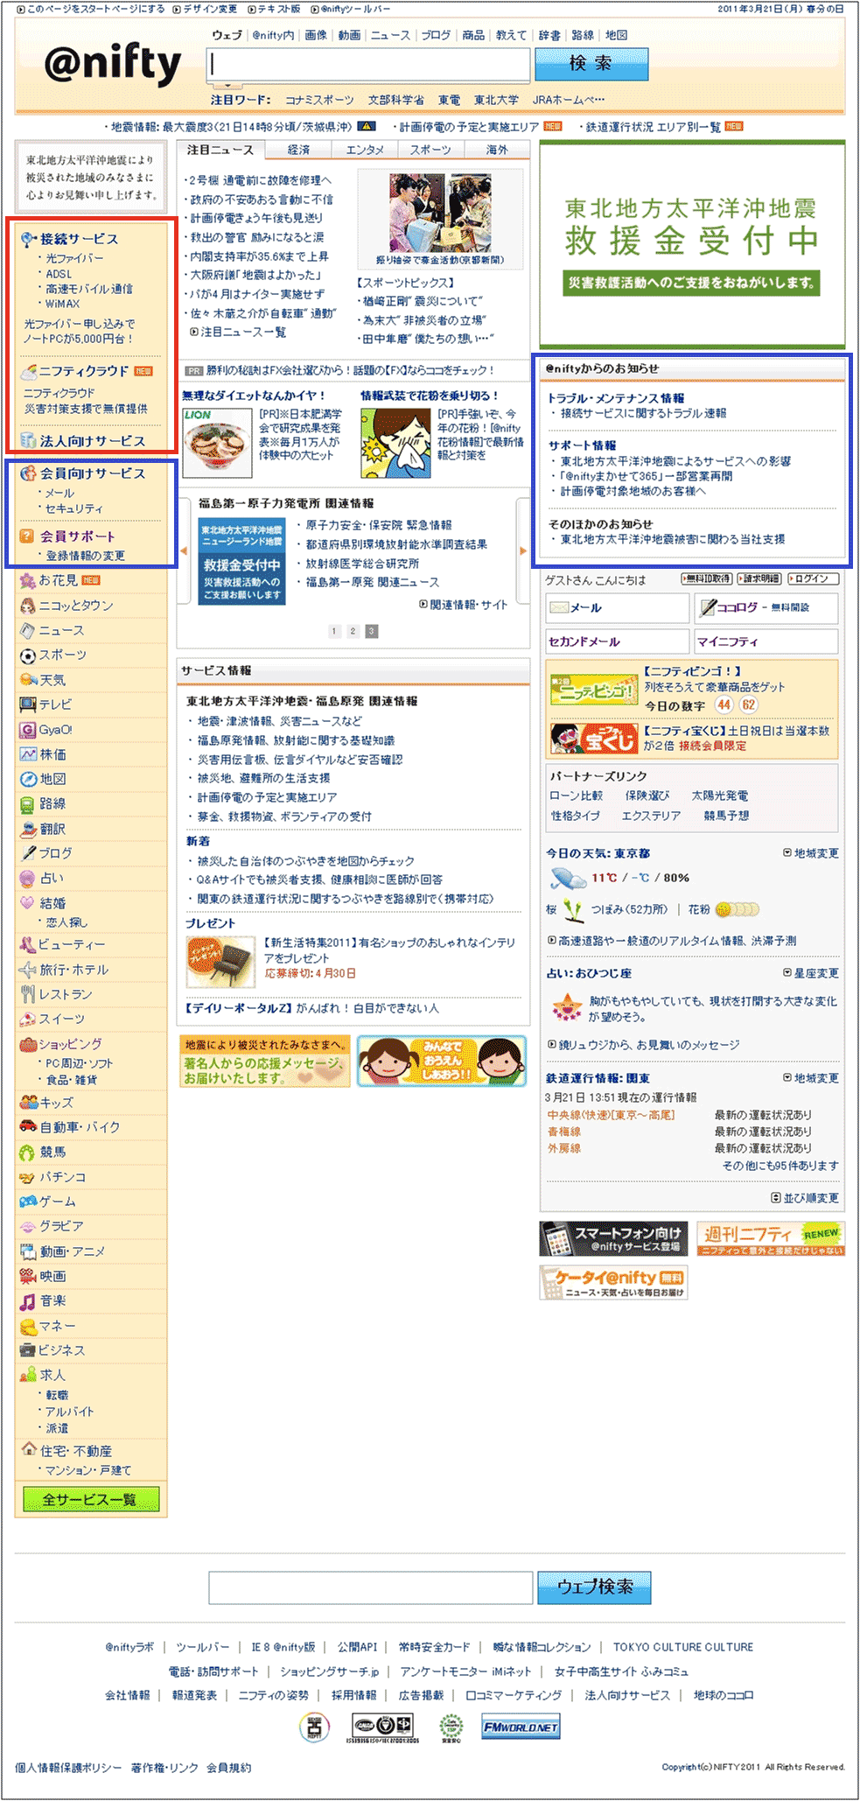Click ログイン button
Image resolution: width=860 pixels, height=1801 pixels.
pos(814,579)
